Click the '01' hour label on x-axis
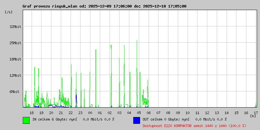 (x=100, y=113)
